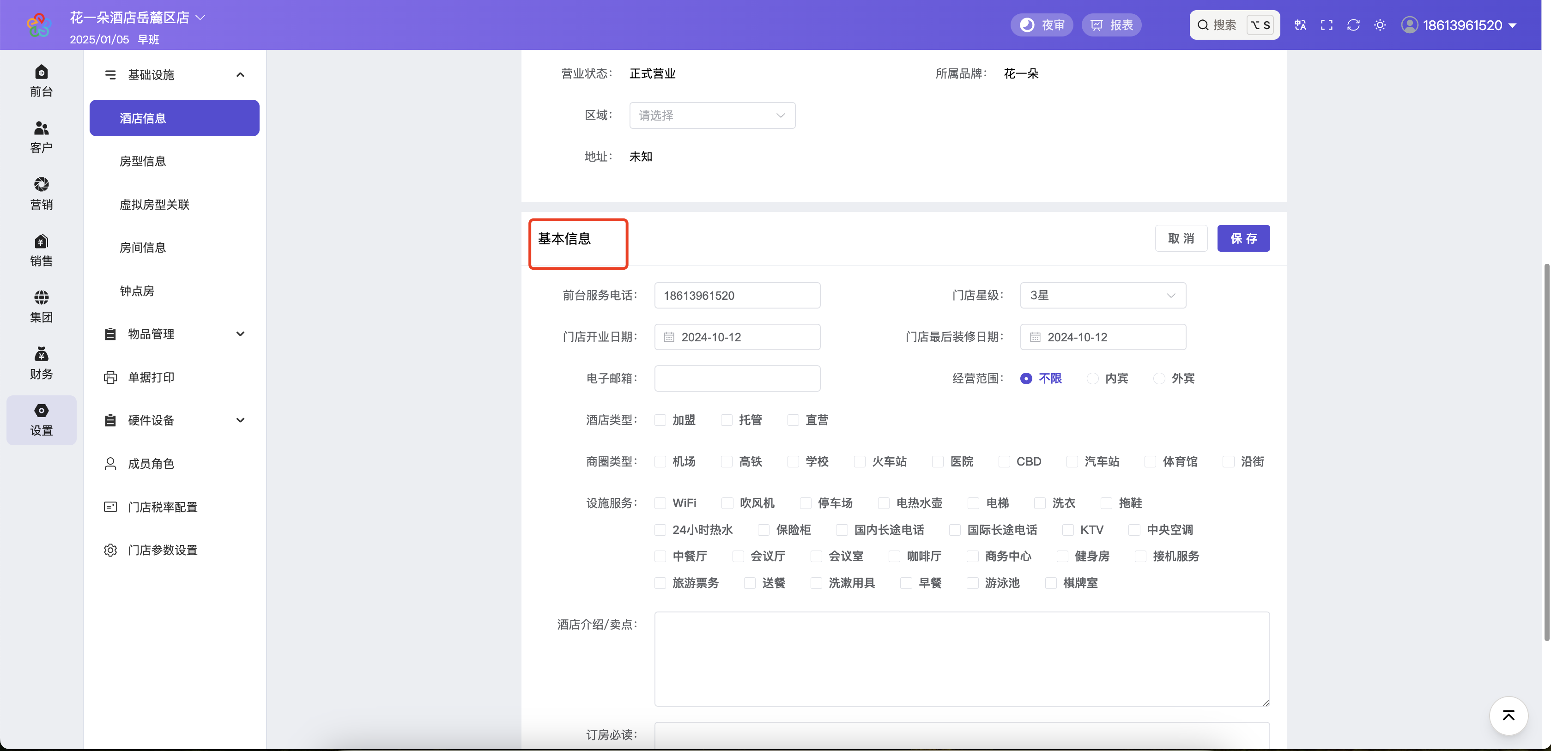Image resolution: width=1551 pixels, height=751 pixels.
Task: Collapse the 基础设施 menu group arrow
Action: tap(240, 75)
